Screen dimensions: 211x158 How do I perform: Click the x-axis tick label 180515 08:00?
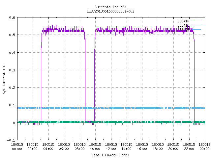(79, 147)
